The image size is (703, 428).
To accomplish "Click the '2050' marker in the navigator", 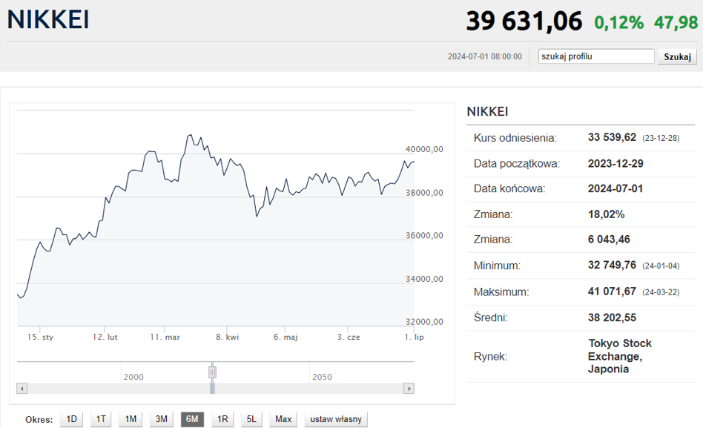I will point(322,377).
